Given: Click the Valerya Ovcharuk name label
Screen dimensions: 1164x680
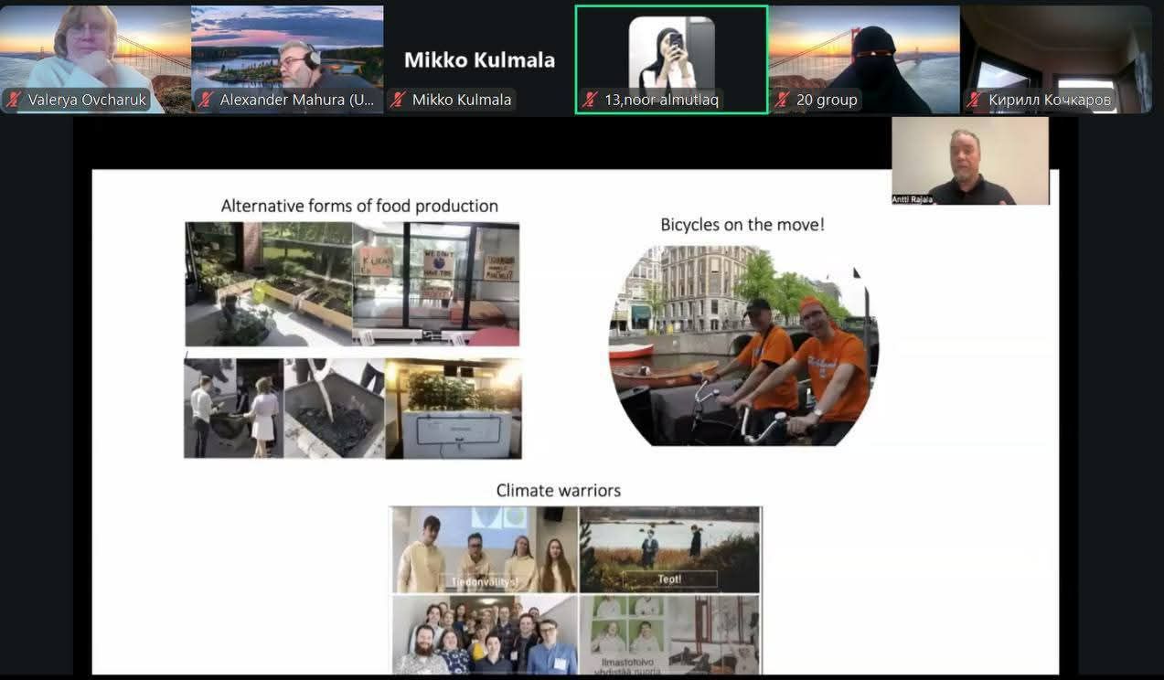Looking at the screenshot, I should 87,100.
